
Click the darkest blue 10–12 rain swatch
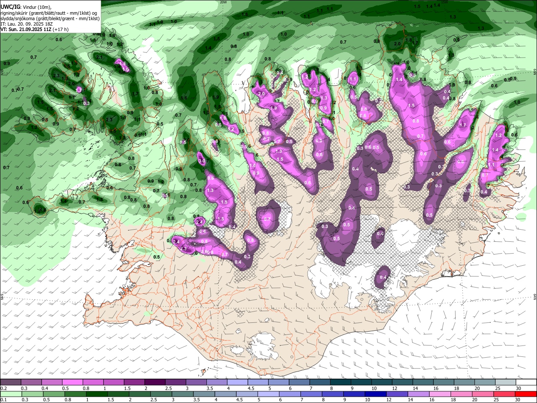[x=375, y=394]
